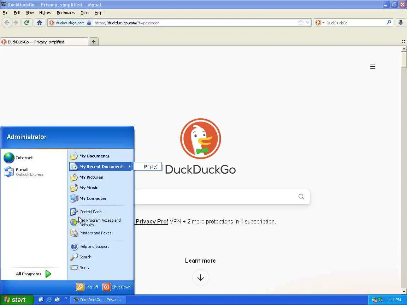Click into the URL address field
The image size is (407, 305).
tap(195, 23)
